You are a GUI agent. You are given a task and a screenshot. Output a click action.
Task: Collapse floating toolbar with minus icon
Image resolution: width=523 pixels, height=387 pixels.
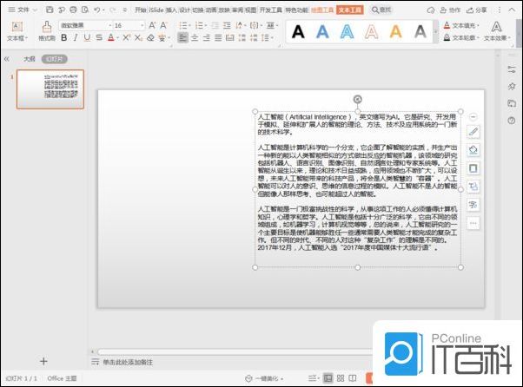[x=473, y=117]
